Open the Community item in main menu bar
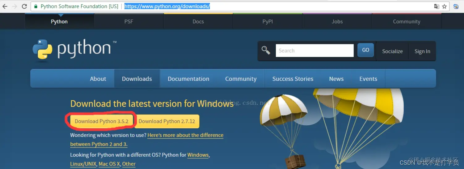This screenshot has width=464, height=169. (x=241, y=79)
